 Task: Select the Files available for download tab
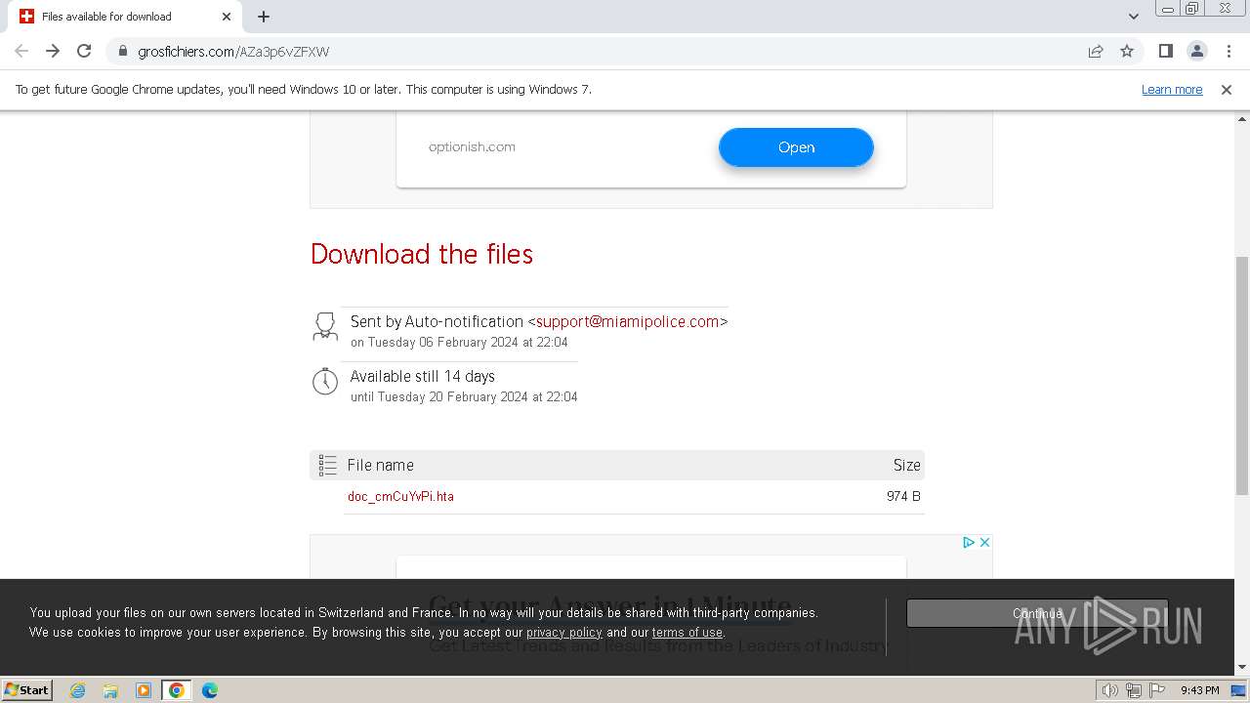pyautogui.click(x=124, y=17)
